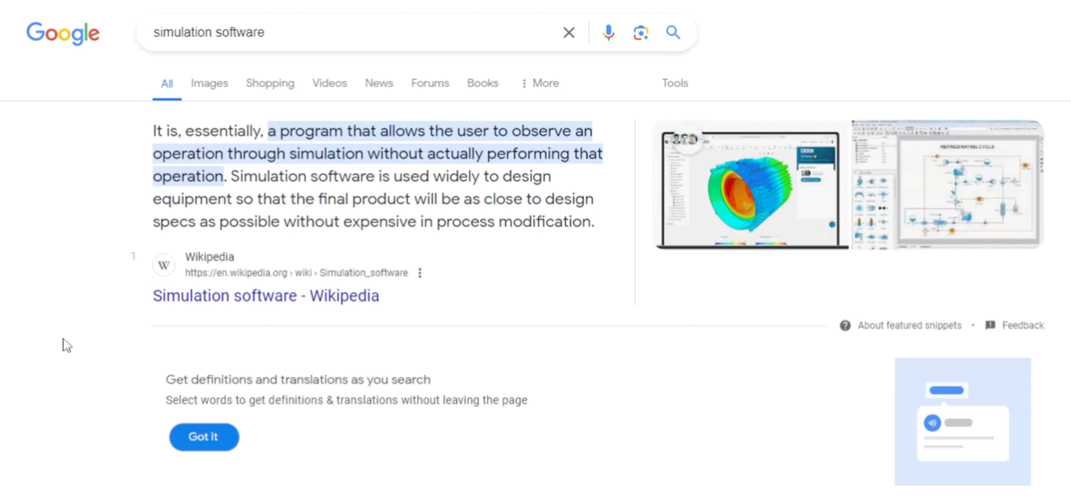This screenshot has width=1071, height=500.
Task: Clear the search query with the X icon
Action: point(568,32)
